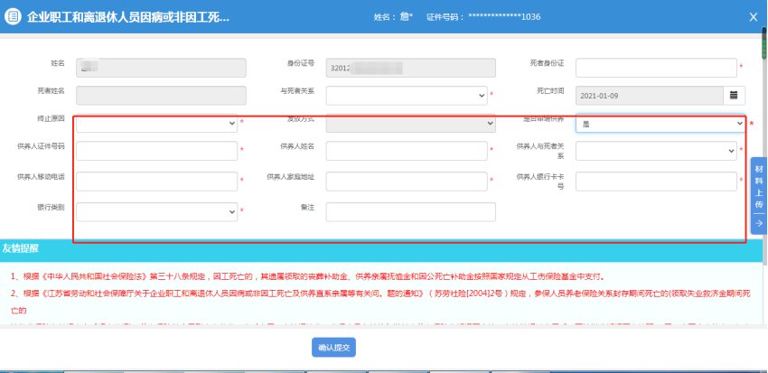Focus the 死者身份证 input field
This screenshot has height=373, width=768.
coord(656,68)
